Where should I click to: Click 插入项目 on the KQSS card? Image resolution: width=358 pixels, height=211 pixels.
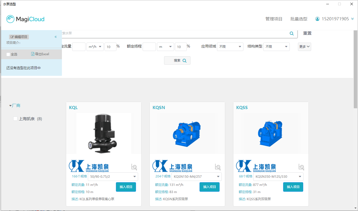point(293,187)
